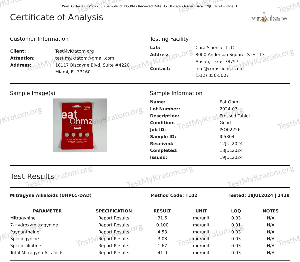Select 8000 Anderson Square, STE 113
The width and height of the screenshot is (300, 262).
tap(230, 55)
